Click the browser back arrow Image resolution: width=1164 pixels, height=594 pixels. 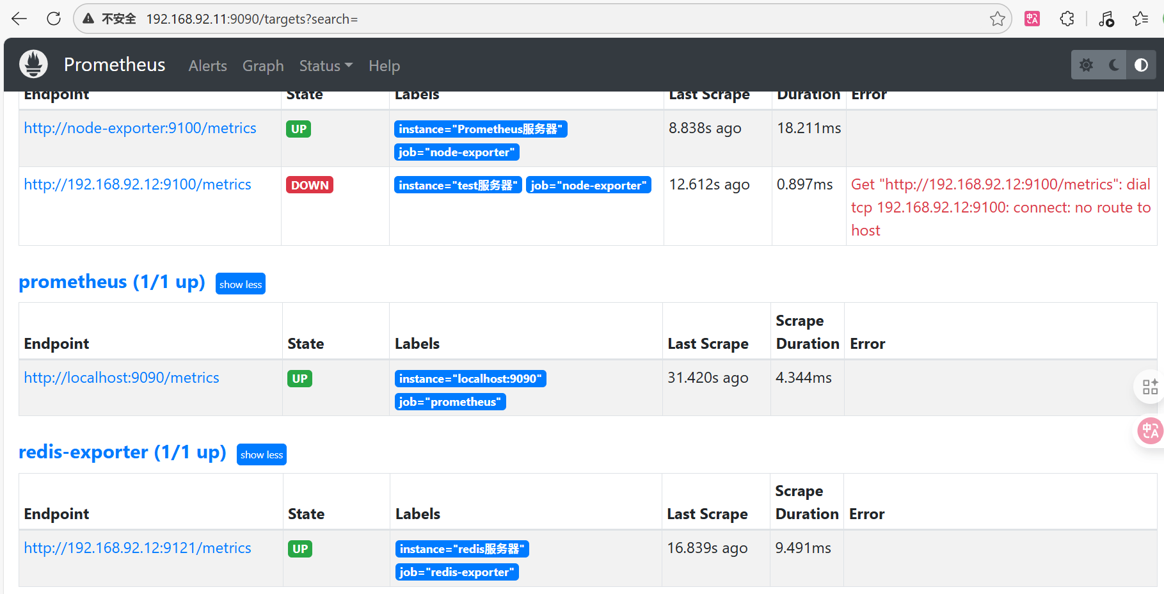pyautogui.click(x=19, y=19)
